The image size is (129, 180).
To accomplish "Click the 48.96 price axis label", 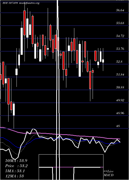I will pyautogui.click(x=120, y=113).
